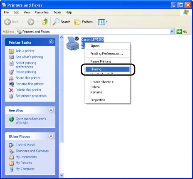Select the Canon LBP5200 printer icon
The width and height of the screenshot is (193, 179).
point(73,44)
